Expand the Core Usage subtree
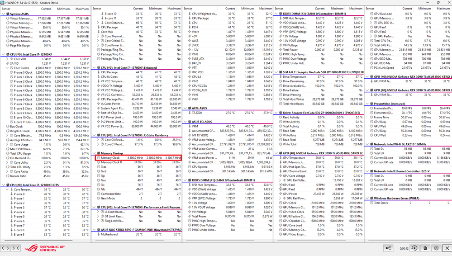 (x=7, y=144)
